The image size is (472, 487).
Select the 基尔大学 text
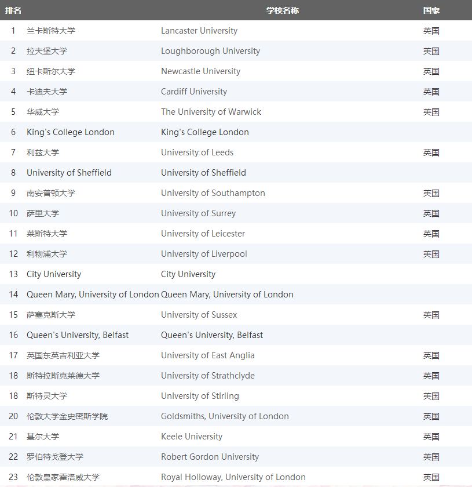(x=43, y=437)
